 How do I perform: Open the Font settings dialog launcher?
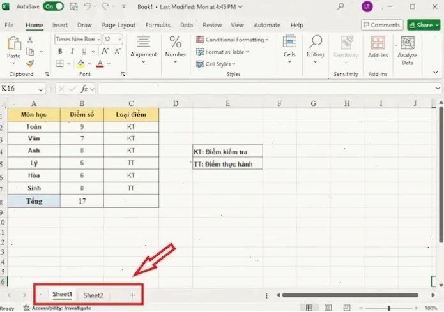click(123, 74)
